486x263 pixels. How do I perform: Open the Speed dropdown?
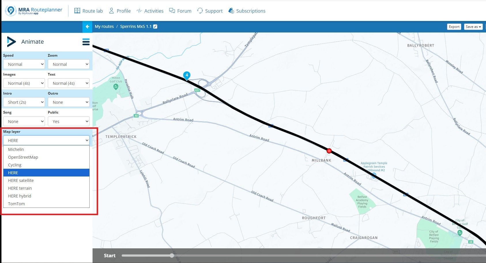[x=24, y=64]
